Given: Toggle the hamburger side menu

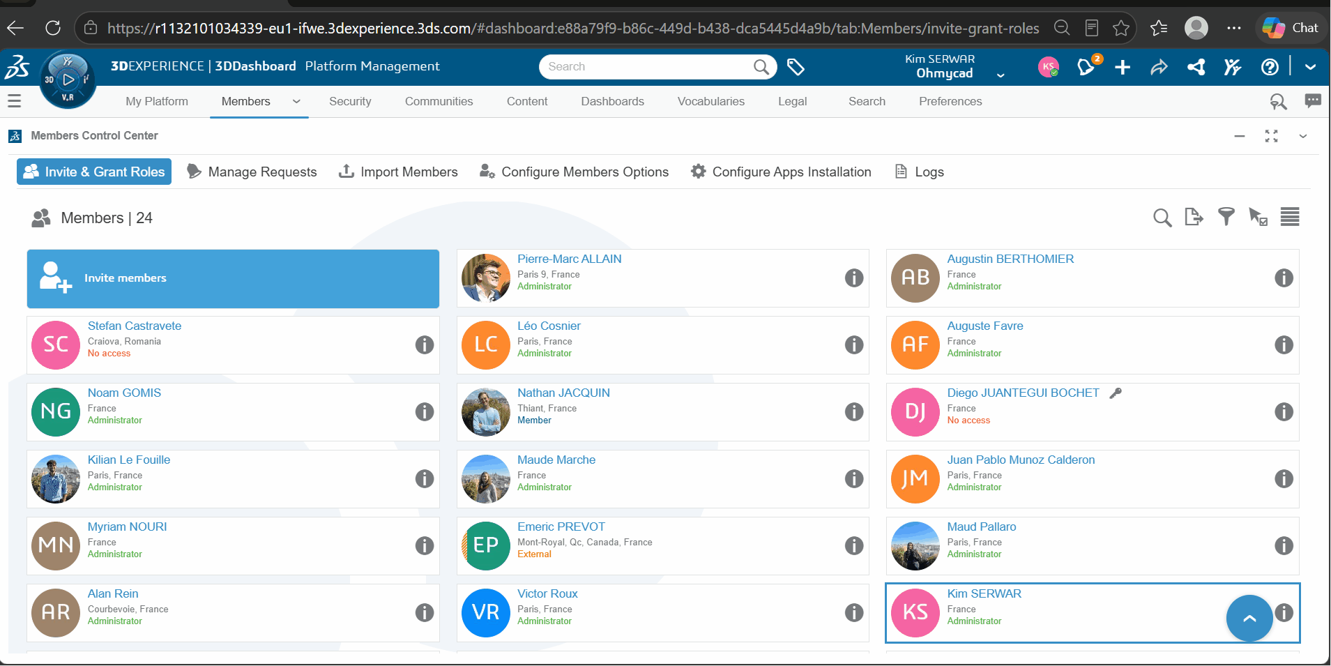Looking at the screenshot, I should [14, 101].
